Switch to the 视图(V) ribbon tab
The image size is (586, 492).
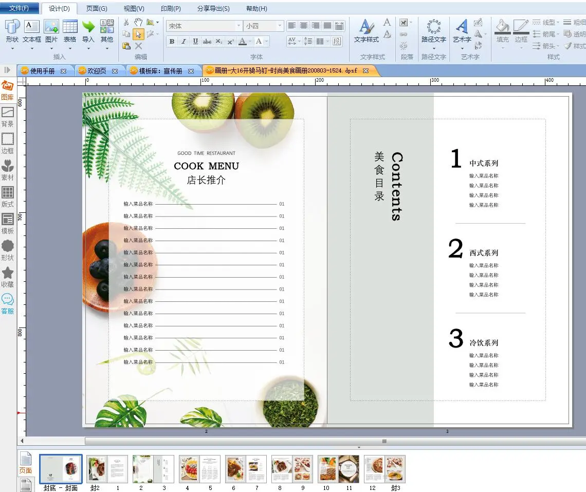pos(134,8)
